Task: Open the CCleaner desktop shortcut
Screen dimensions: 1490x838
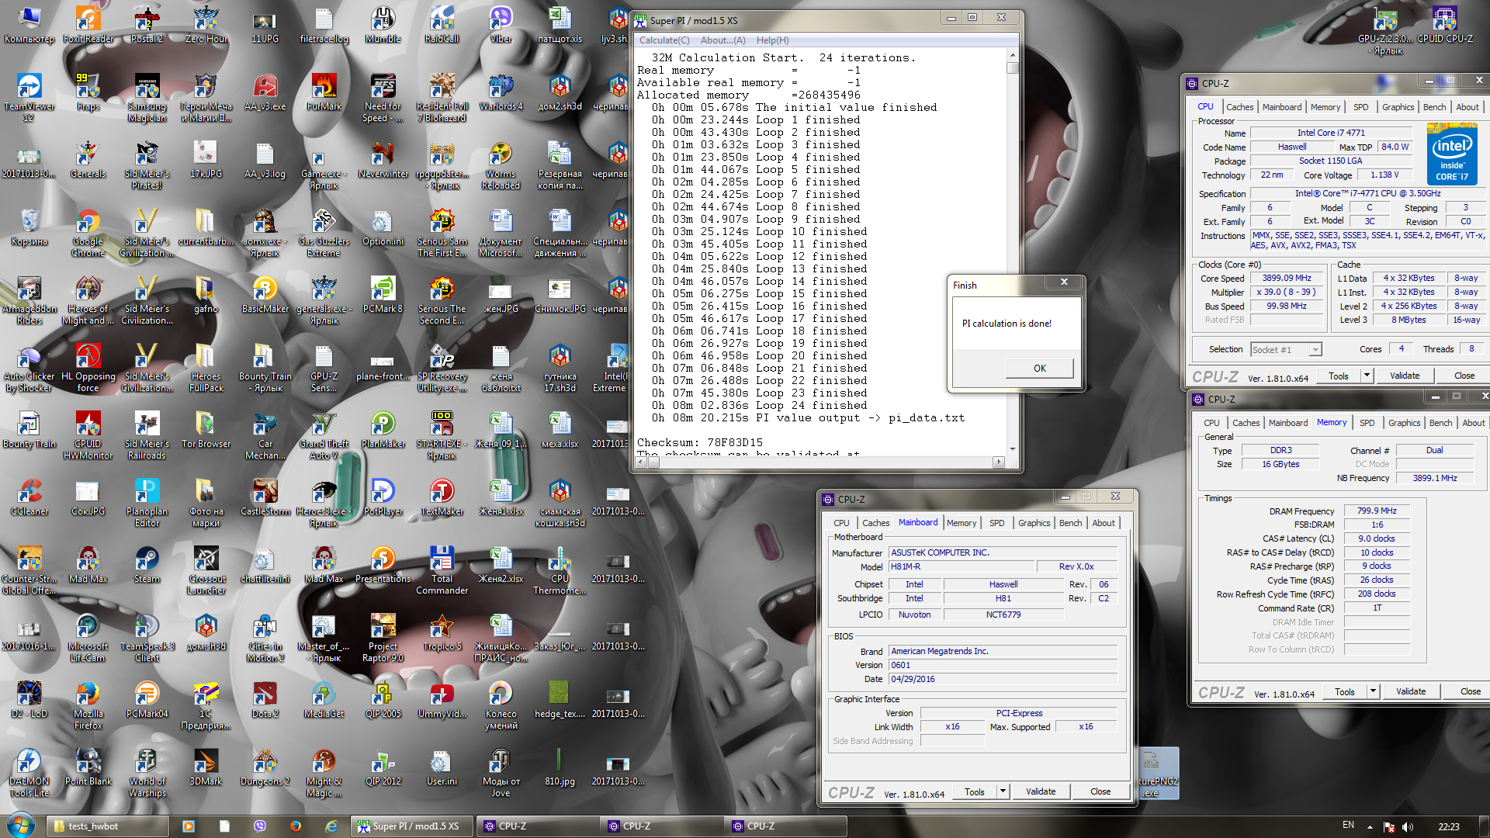Action: click(29, 497)
